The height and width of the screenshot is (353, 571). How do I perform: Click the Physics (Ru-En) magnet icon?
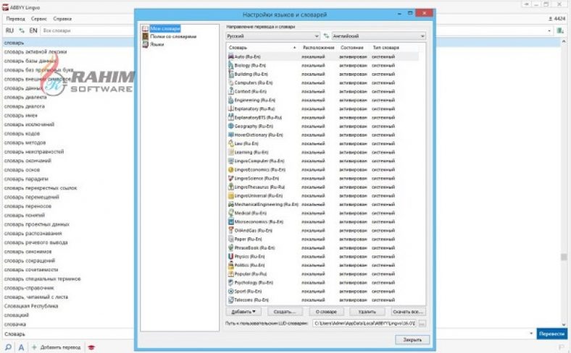(230, 256)
